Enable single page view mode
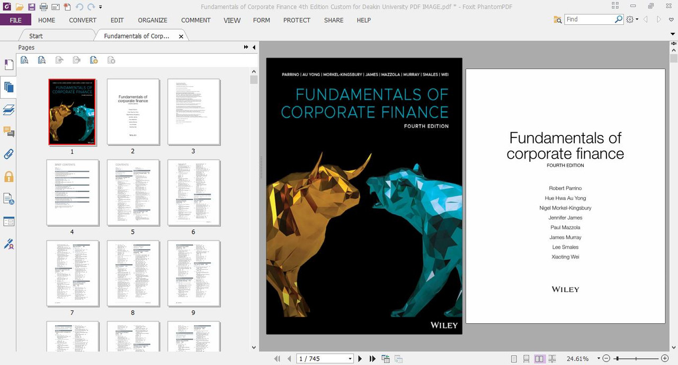Viewport: 678px width, 365px height. click(514, 359)
